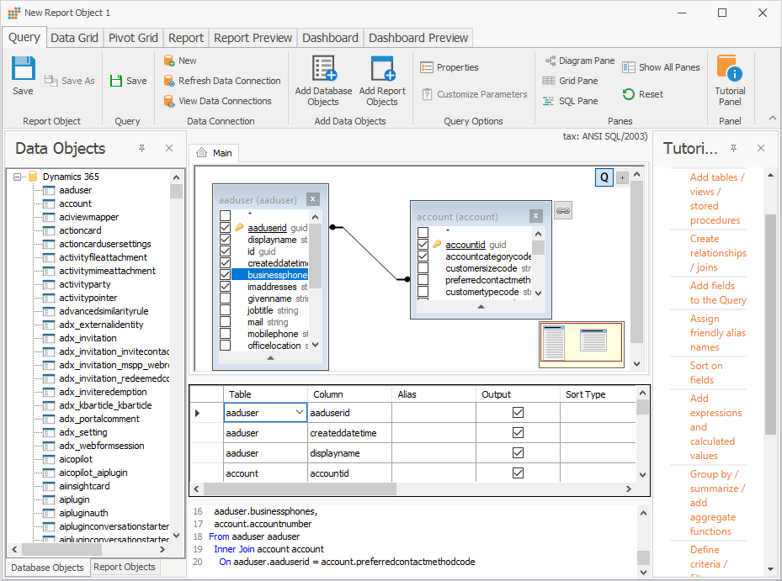782x581 pixels.
Task: Click the Reset panes icon
Action: pyautogui.click(x=630, y=94)
